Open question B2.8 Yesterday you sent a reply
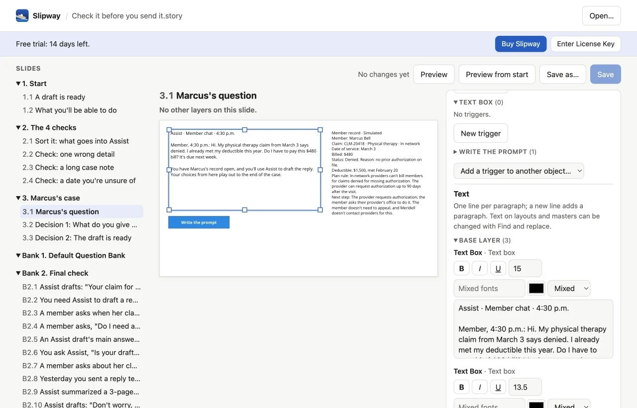Screen dimensions: 637x408 pyautogui.click(x=82, y=379)
